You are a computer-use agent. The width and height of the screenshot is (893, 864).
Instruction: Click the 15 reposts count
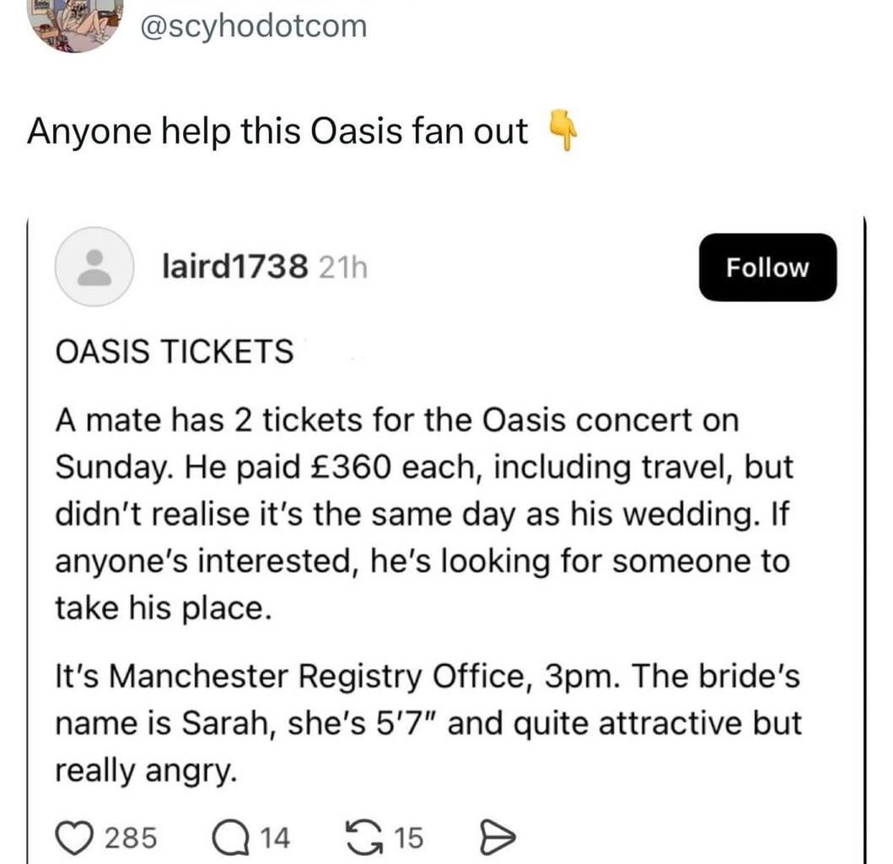(409, 839)
